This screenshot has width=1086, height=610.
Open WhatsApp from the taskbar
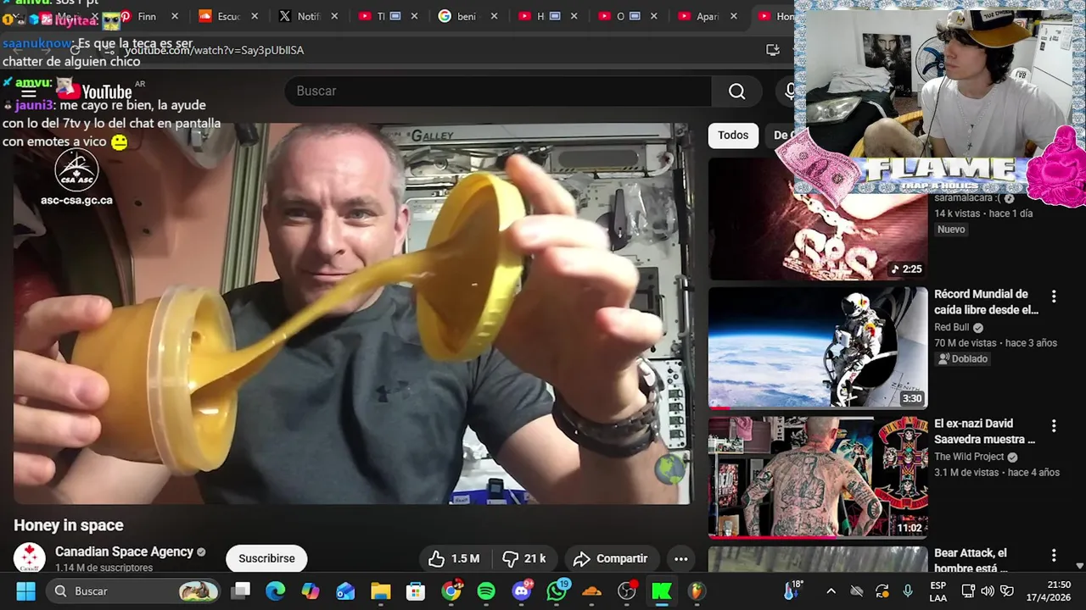click(x=557, y=591)
